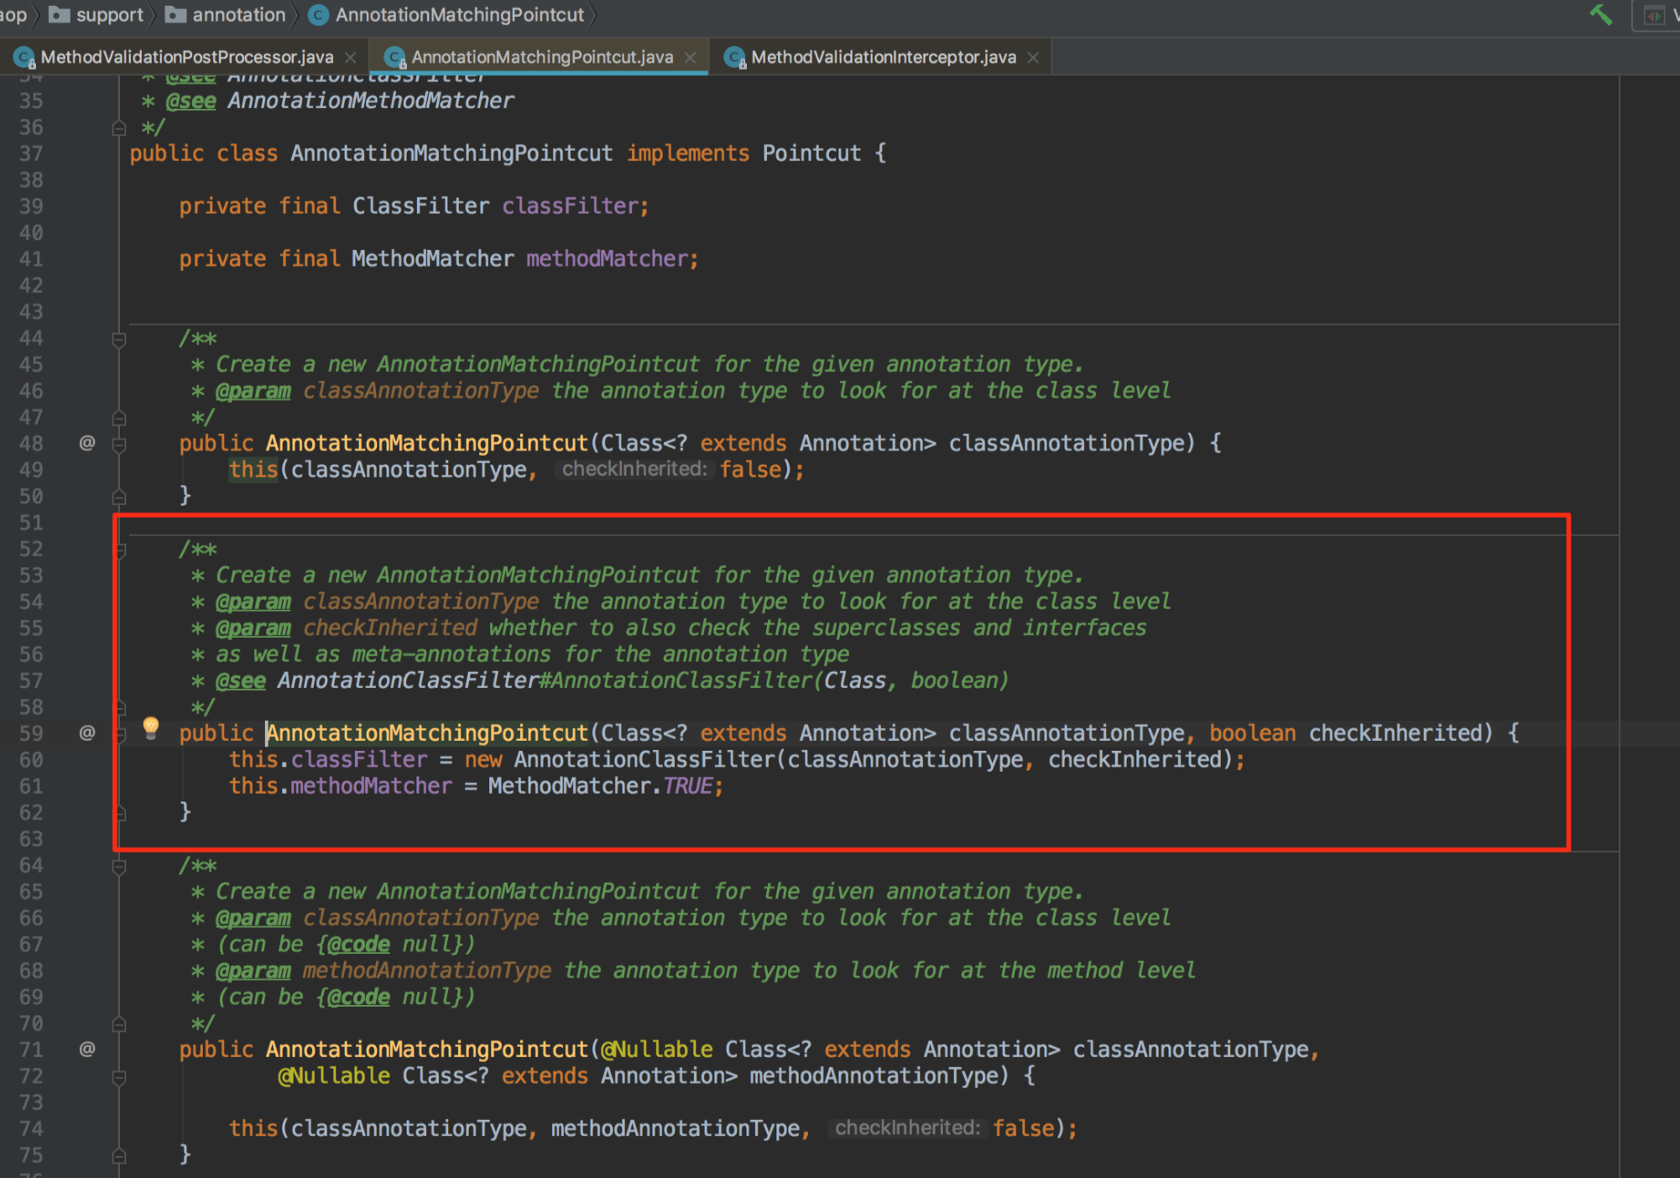Collapse the constructor fold marker at line 48
The image size is (1680, 1178).
[119, 444]
